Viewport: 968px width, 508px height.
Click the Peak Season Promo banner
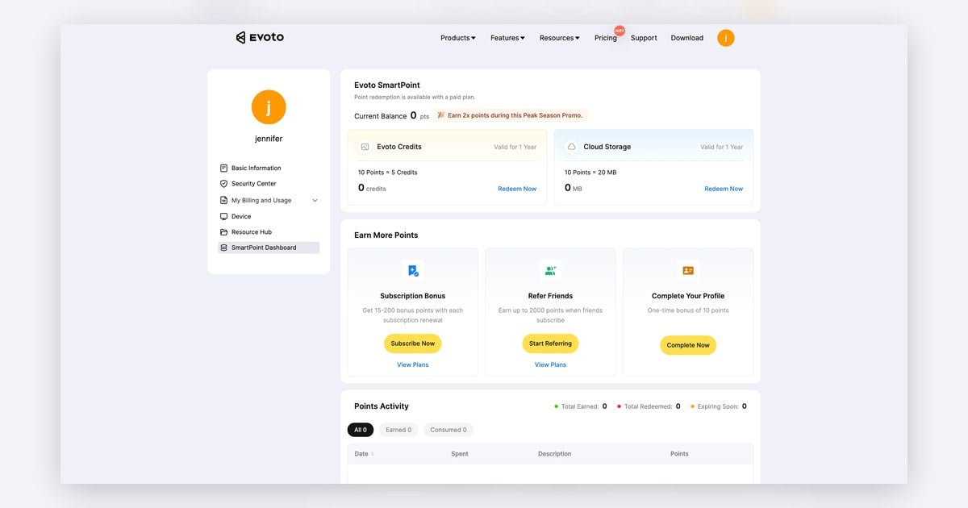point(510,115)
